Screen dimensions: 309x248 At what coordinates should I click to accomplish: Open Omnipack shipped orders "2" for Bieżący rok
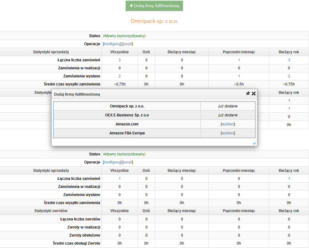tap(289, 76)
